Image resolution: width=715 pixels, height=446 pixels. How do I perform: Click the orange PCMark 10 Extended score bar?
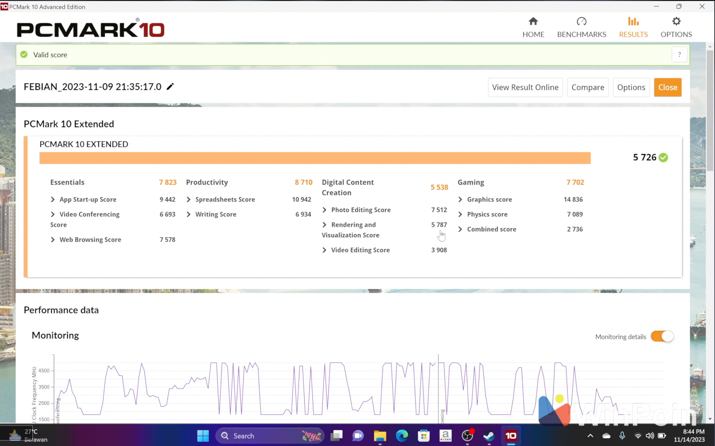(x=315, y=158)
